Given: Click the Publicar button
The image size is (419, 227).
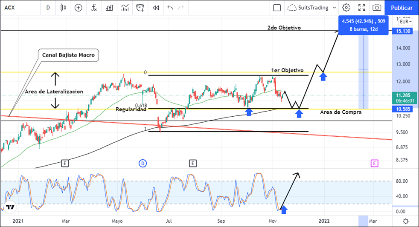Looking at the screenshot, I should [402, 8].
